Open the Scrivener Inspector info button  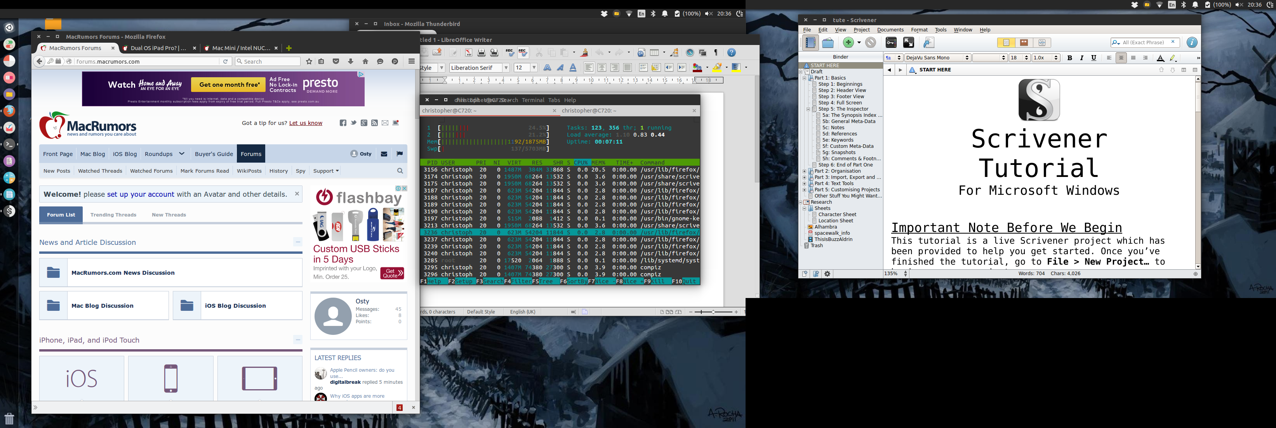pyautogui.click(x=1192, y=43)
